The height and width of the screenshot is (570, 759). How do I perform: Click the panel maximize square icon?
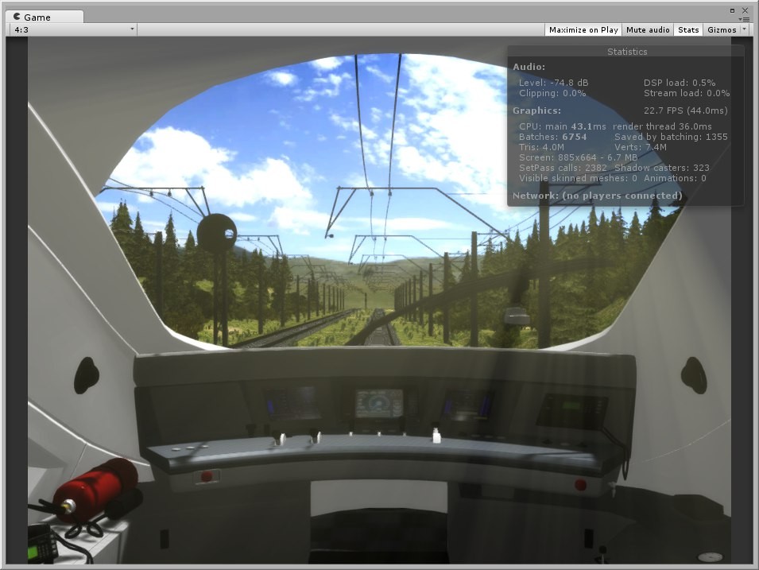click(733, 10)
